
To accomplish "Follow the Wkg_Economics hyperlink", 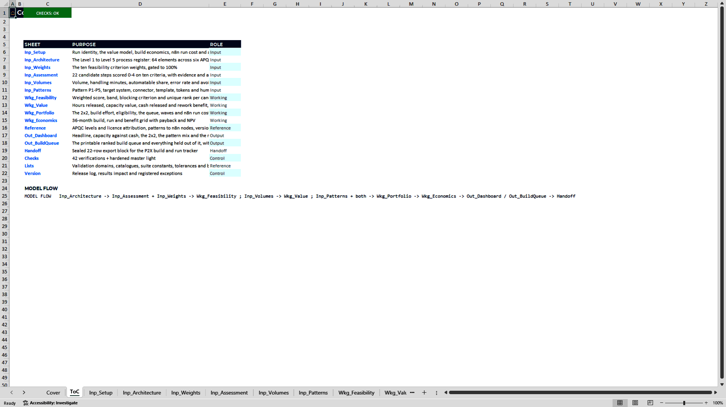I will tap(41, 120).
